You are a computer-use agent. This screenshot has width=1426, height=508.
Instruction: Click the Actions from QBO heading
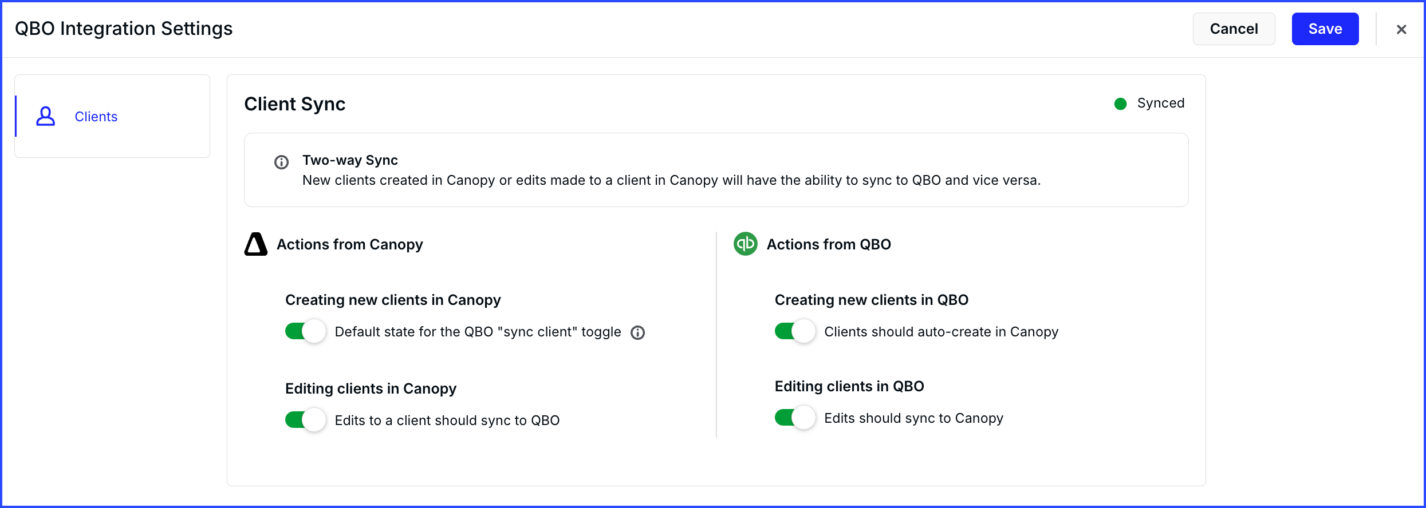point(829,244)
